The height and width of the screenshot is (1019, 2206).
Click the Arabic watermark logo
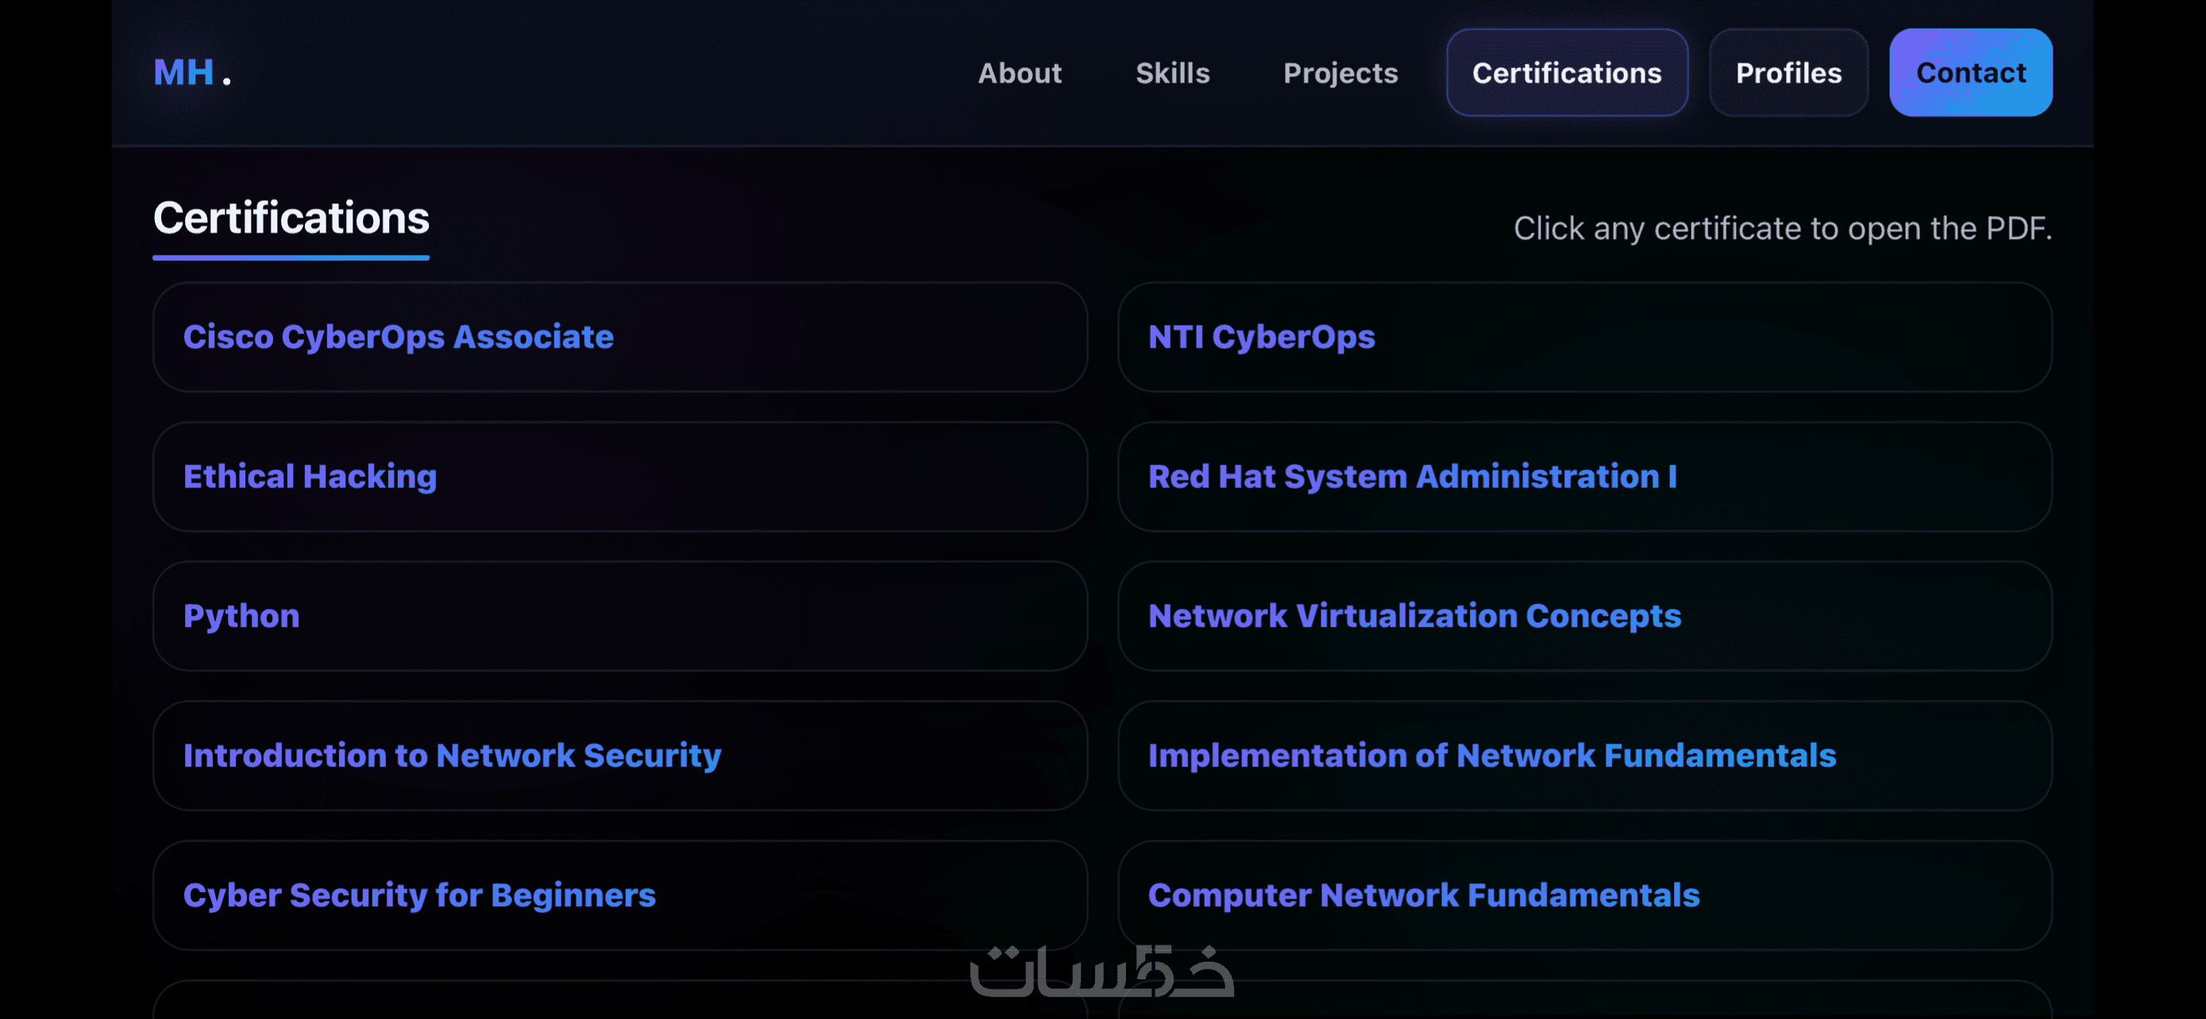1101,972
